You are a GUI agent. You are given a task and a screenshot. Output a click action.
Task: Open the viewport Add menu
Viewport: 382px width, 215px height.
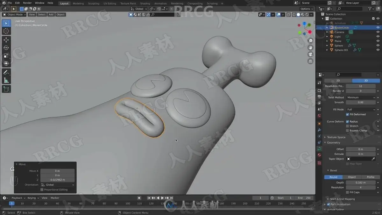pyautogui.click(x=51, y=14)
